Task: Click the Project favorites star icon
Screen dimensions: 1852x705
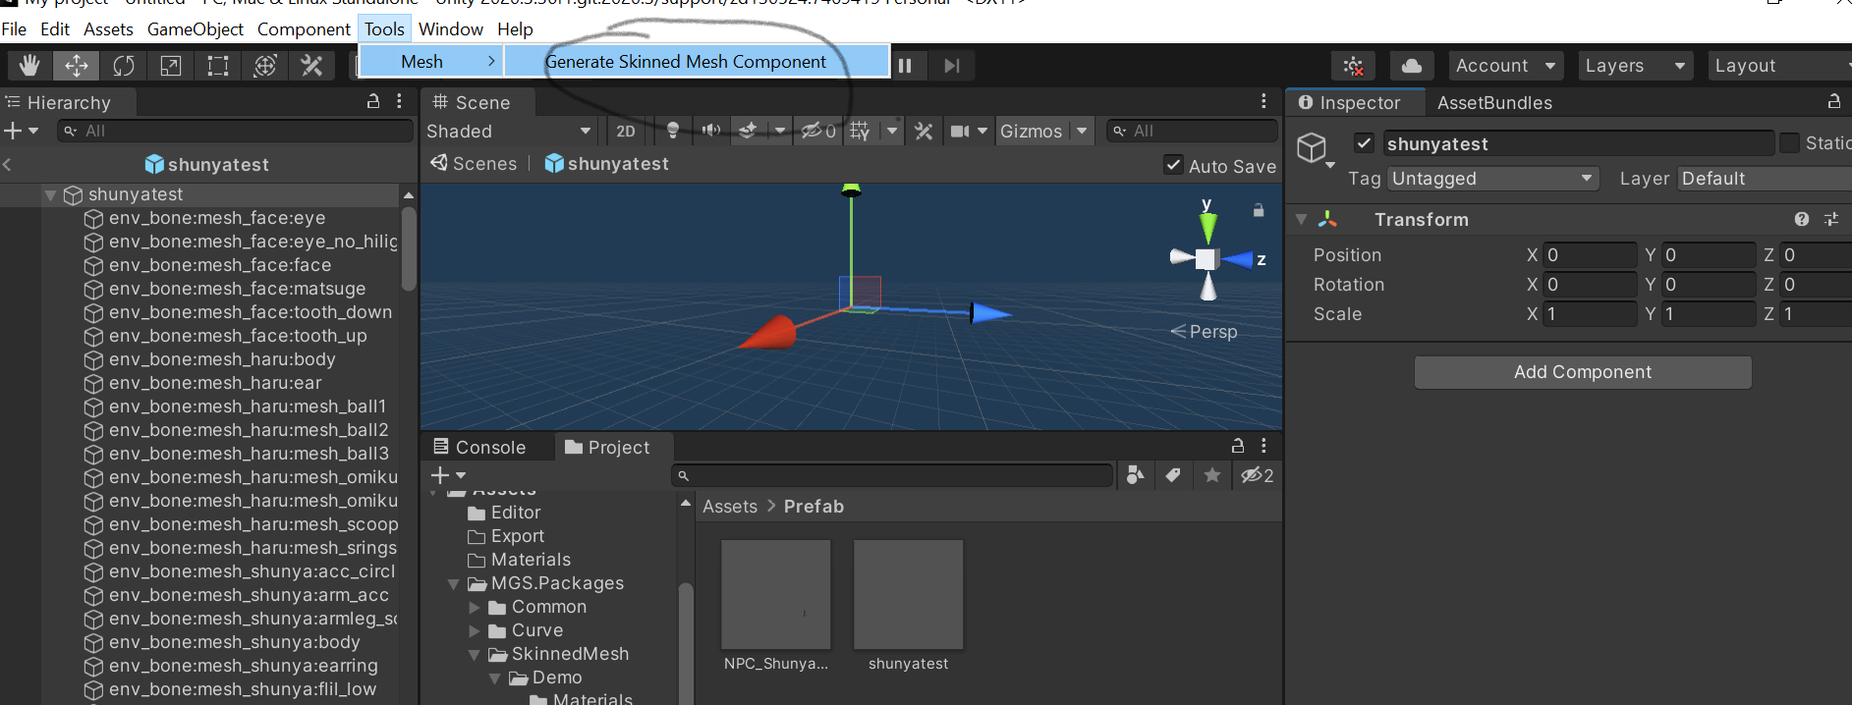Action: 1212,475
